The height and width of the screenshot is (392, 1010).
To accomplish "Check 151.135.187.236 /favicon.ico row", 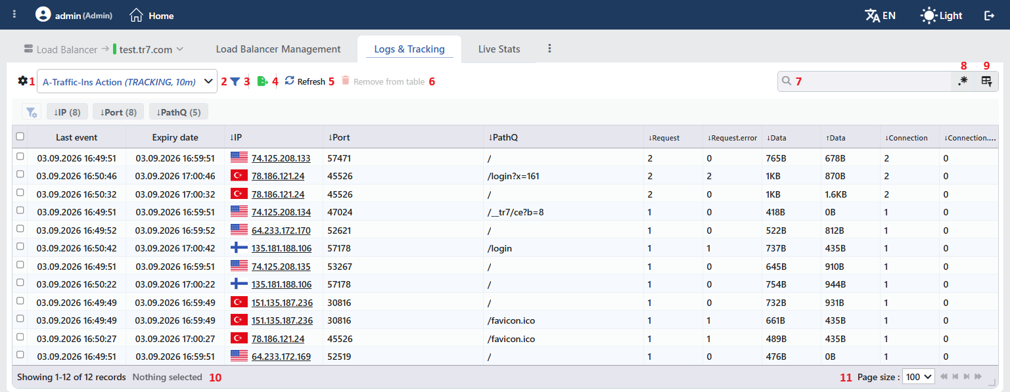I will [20, 319].
